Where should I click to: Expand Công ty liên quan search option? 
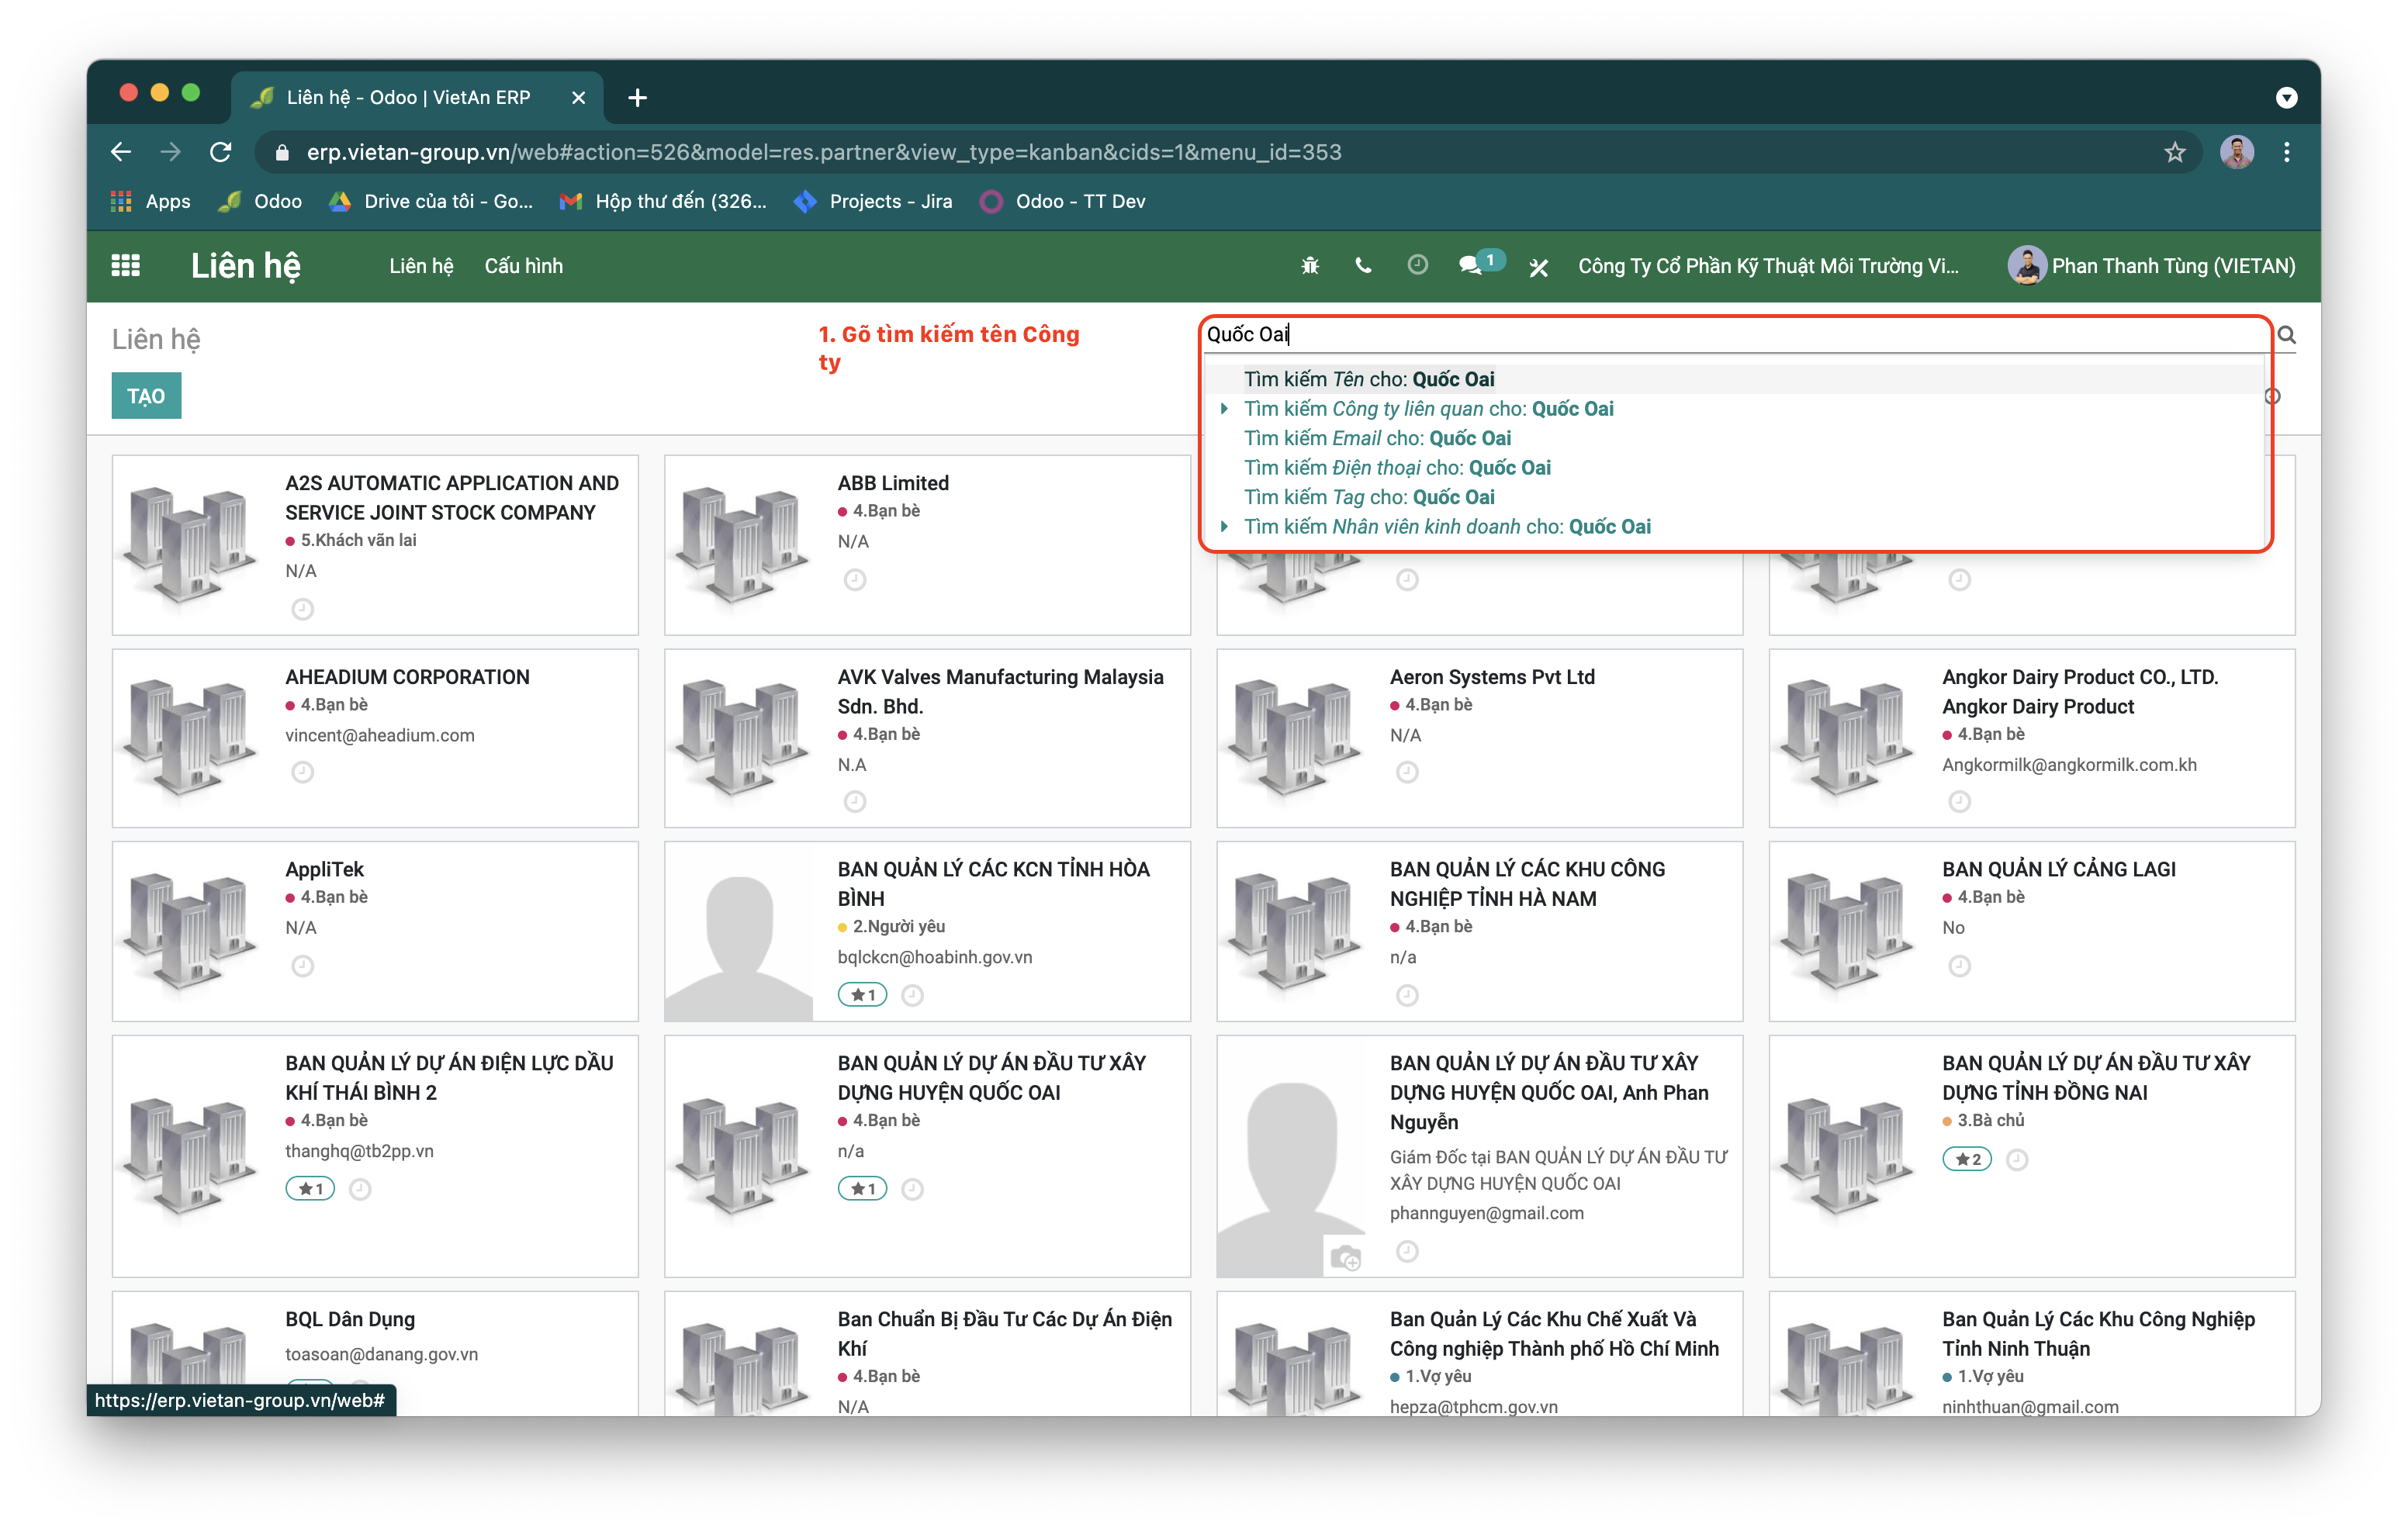point(1224,409)
